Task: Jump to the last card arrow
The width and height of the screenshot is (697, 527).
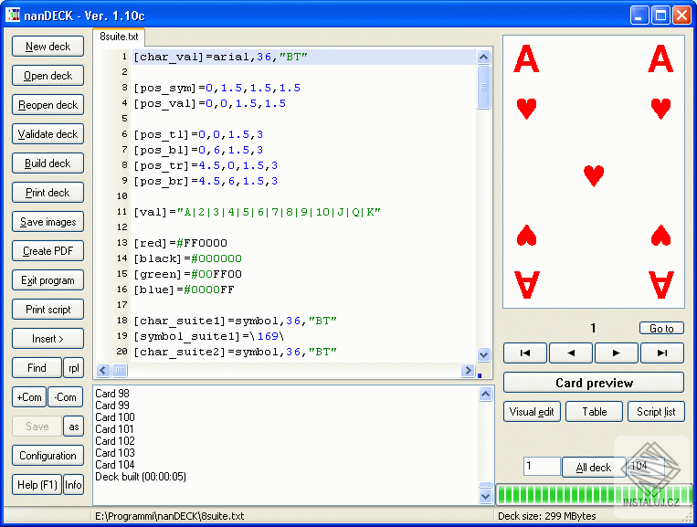Action: click(x=662, y=353)
